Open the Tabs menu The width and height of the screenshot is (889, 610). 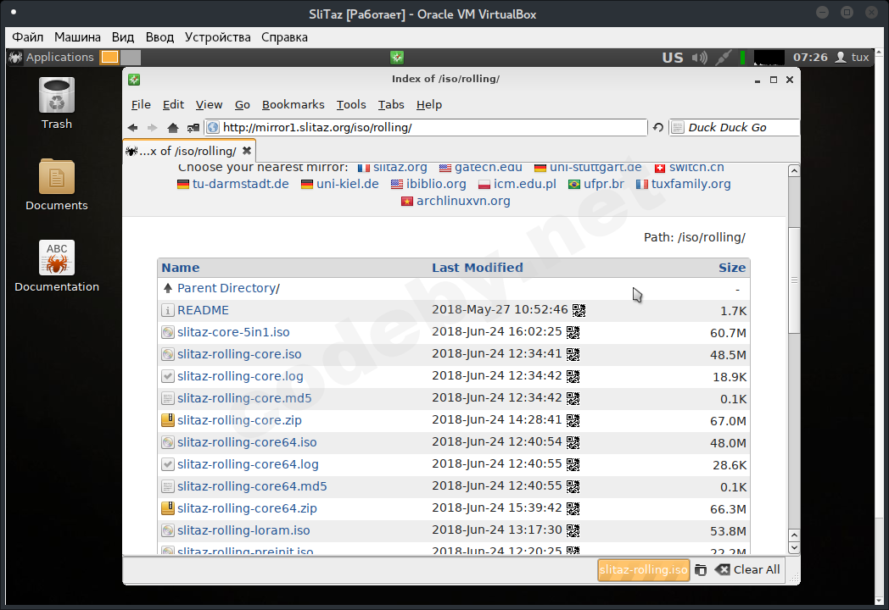pos(391,104)
